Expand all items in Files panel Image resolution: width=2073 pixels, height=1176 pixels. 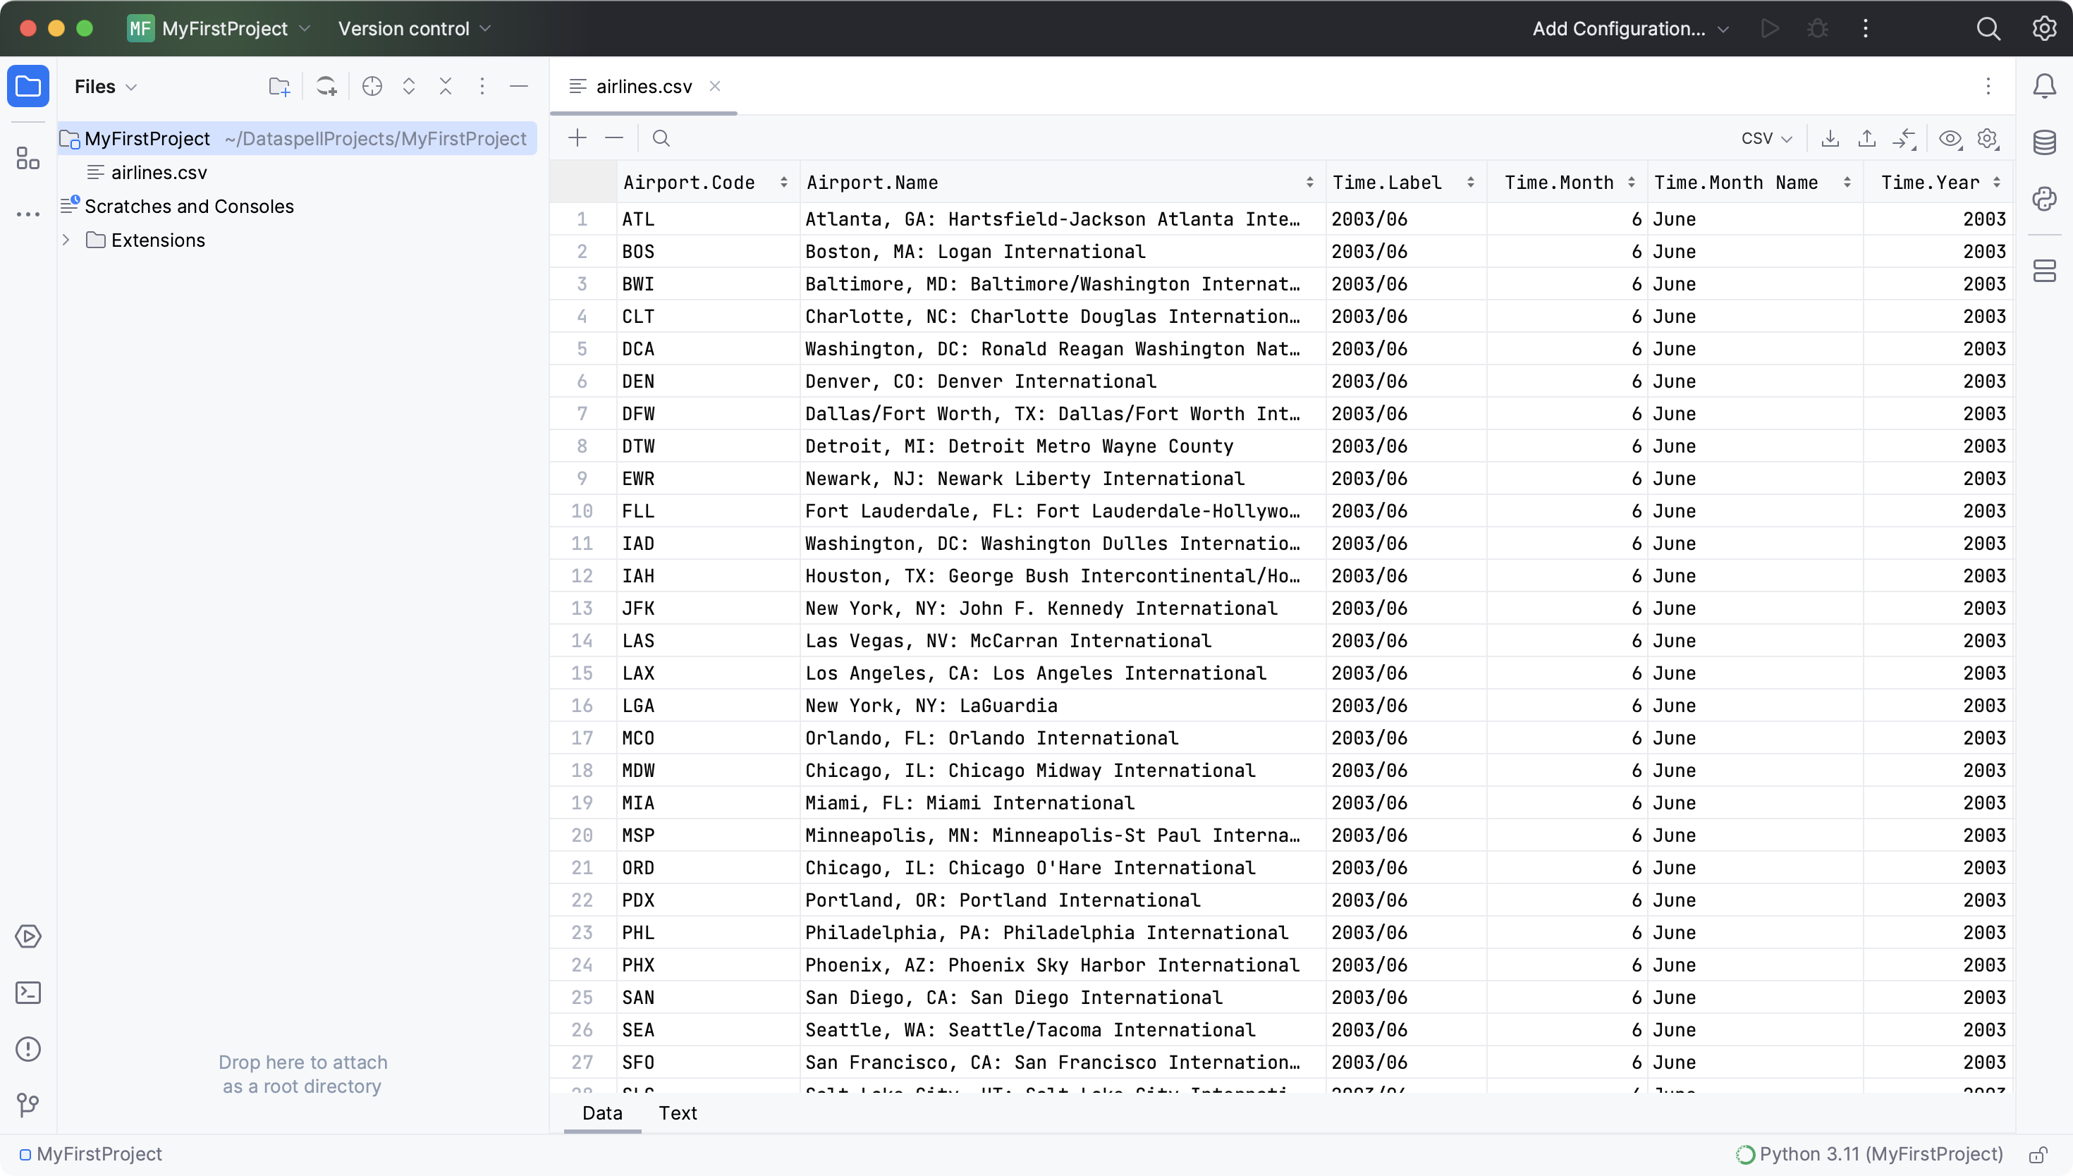409,87
